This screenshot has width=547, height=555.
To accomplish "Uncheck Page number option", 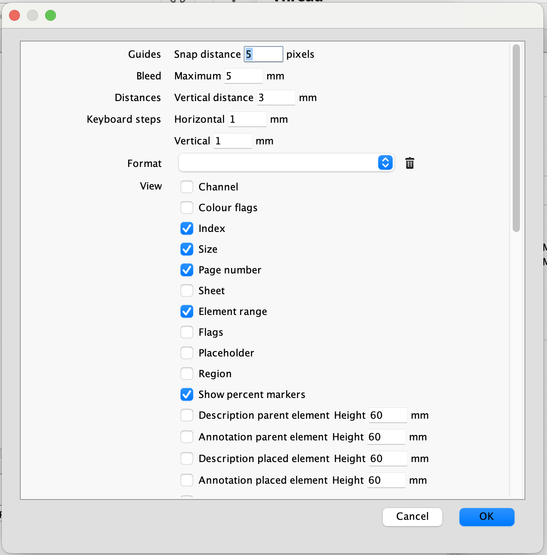I will (x=187, y=270).
